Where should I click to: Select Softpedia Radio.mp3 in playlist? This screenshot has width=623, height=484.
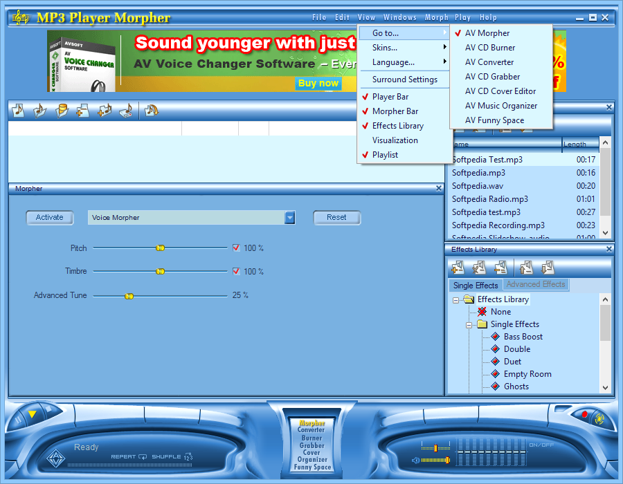click(524, 198)
